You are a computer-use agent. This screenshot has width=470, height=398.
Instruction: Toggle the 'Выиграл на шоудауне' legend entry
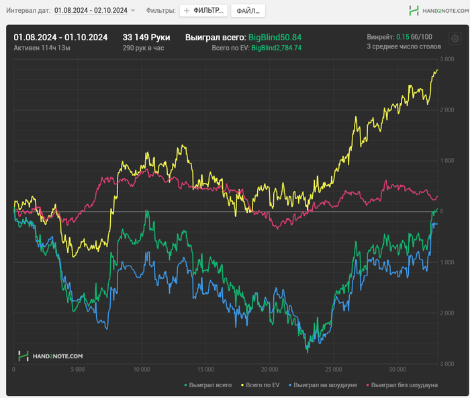[322, 385]
